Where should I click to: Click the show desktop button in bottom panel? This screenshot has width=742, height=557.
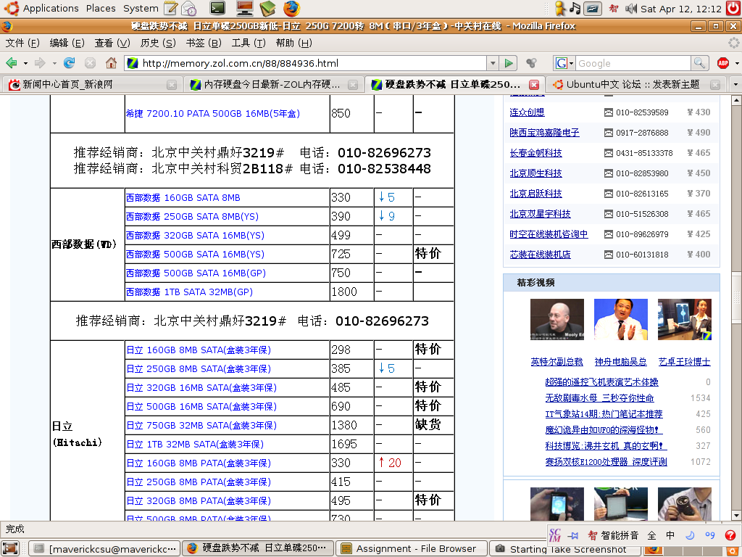10,548
